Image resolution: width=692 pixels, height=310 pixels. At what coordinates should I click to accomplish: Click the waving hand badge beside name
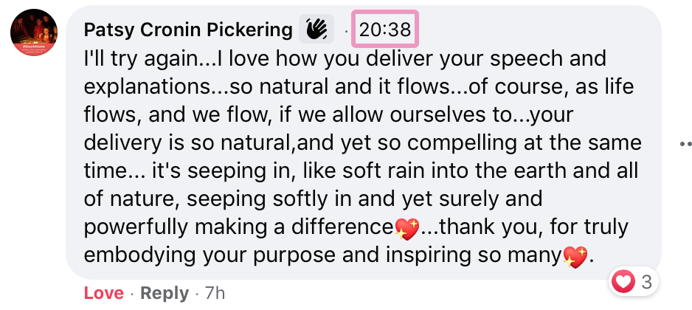(x=316, y=30)
